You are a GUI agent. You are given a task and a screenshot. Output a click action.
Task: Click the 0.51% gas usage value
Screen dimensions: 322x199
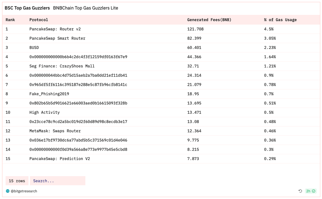point(270,103)
